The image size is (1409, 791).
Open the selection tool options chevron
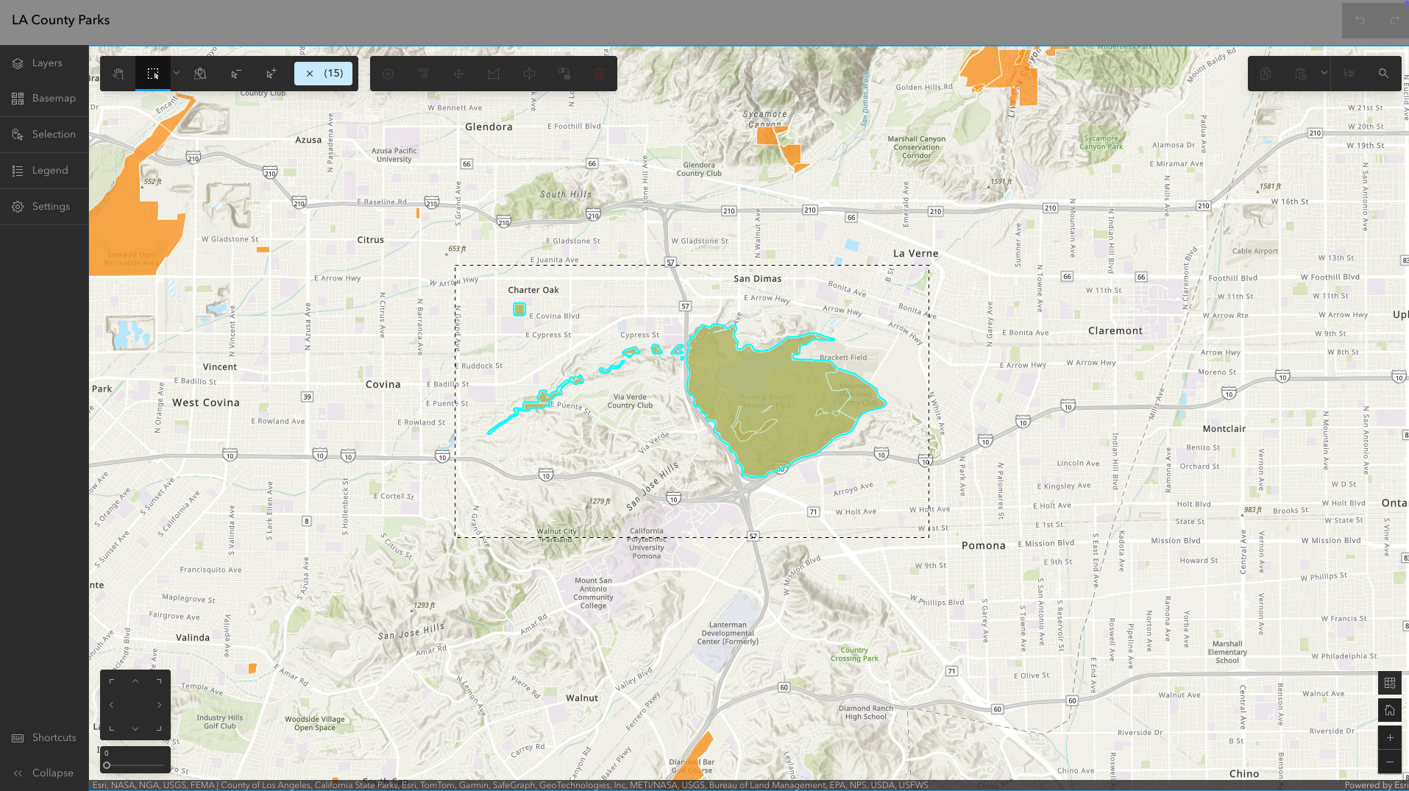[177, 74]
